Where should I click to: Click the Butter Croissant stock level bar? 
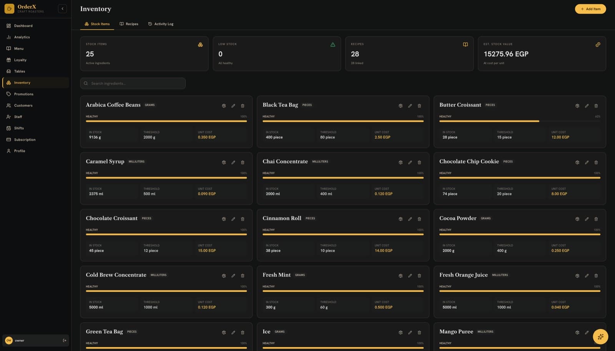coord(520,121)
